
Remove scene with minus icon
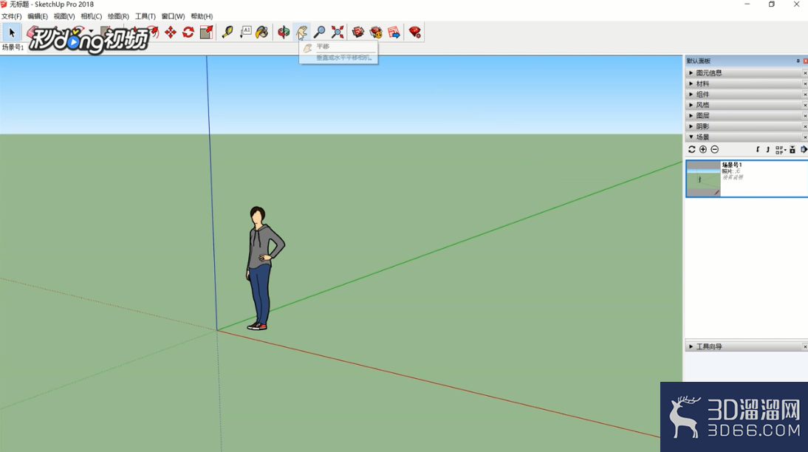(x=714, y=149)
